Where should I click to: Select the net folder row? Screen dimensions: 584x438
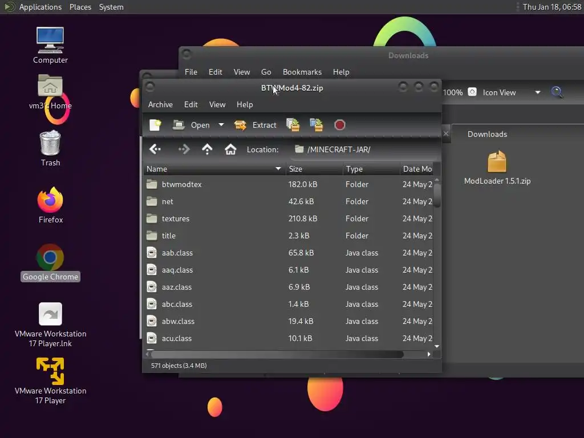(288, 201)
